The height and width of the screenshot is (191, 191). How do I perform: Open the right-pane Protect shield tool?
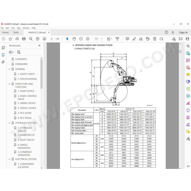(x=188, y=110)
